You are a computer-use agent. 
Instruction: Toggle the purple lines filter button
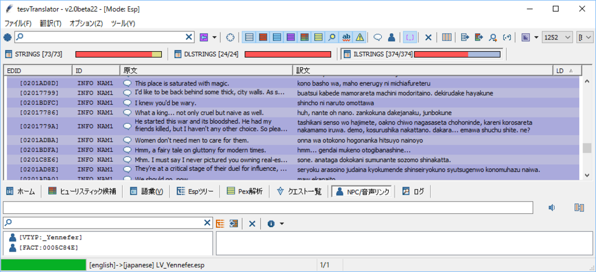tap(290, 37)
